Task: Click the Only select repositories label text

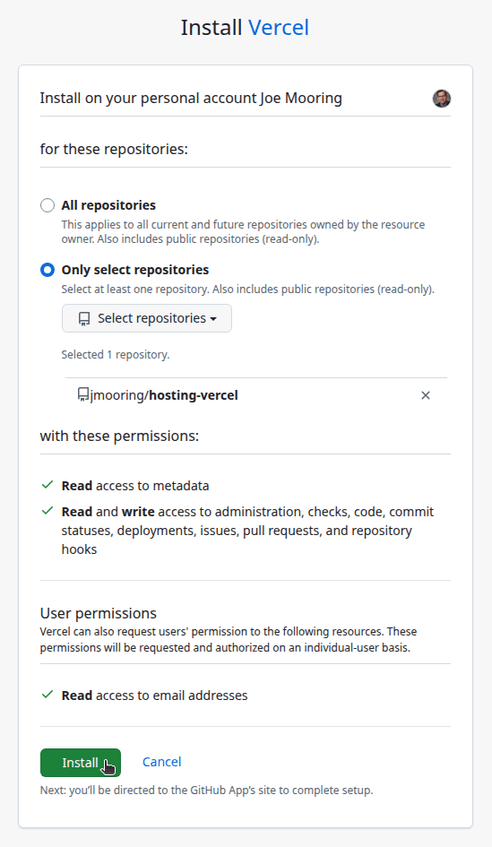Action: 135,270
